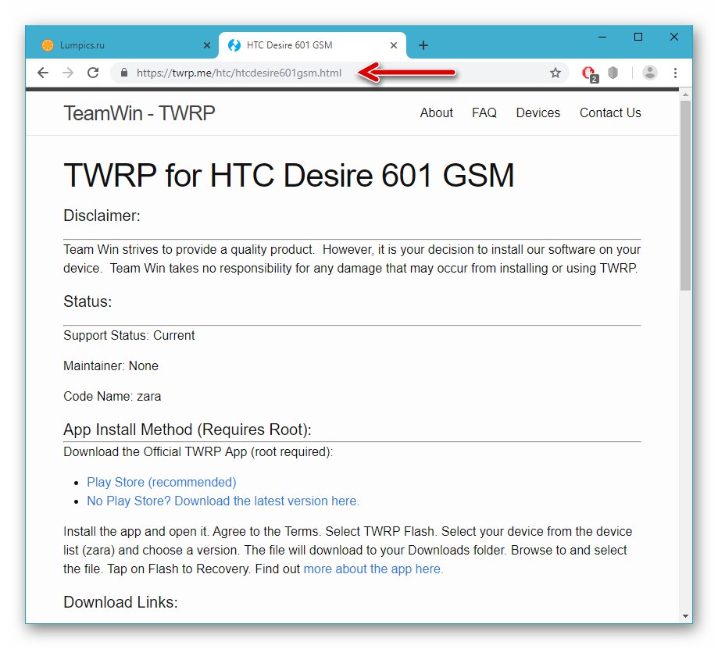Open a new tab with the plus button
718x649 pixels.
[423, 45]
